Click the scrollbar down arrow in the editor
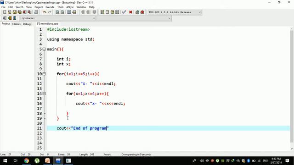The image size is (294, 165). click(292, 148)
